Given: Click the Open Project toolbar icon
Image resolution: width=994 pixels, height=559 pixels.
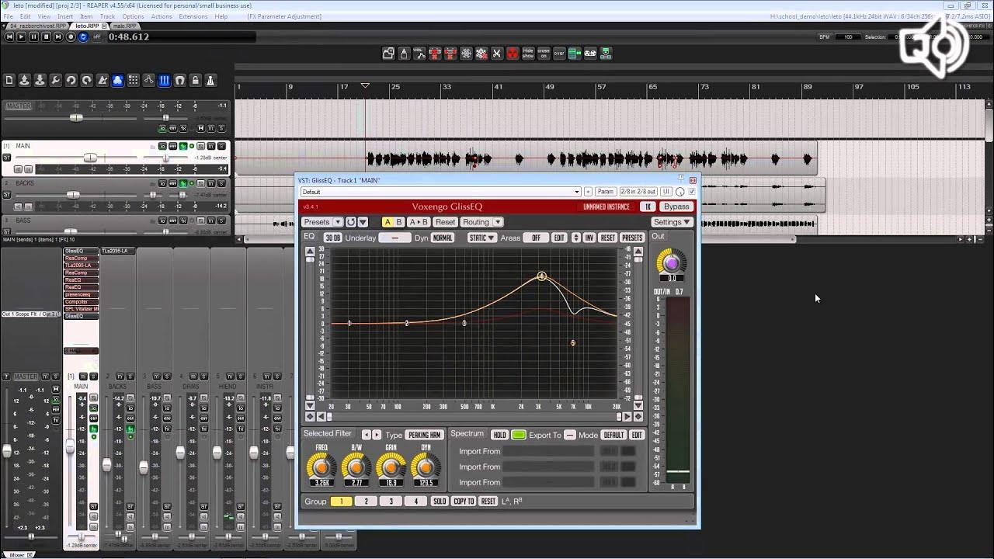Looking at the screenshot, I should [x=25, y=80].
